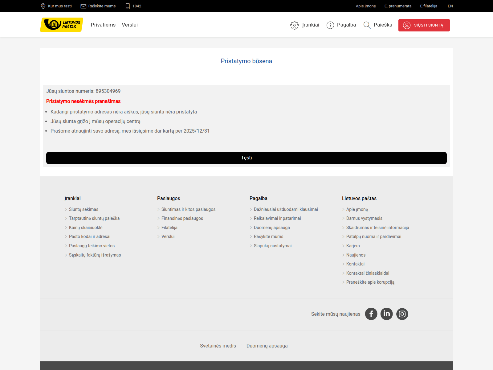
Task: Open Sąskaitų faktūrų išrašymas link
Action: point(95,255)
